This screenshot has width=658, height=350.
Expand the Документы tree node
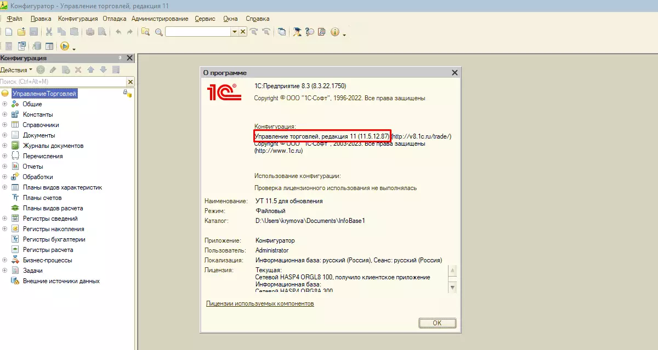(x=4, y=135)
